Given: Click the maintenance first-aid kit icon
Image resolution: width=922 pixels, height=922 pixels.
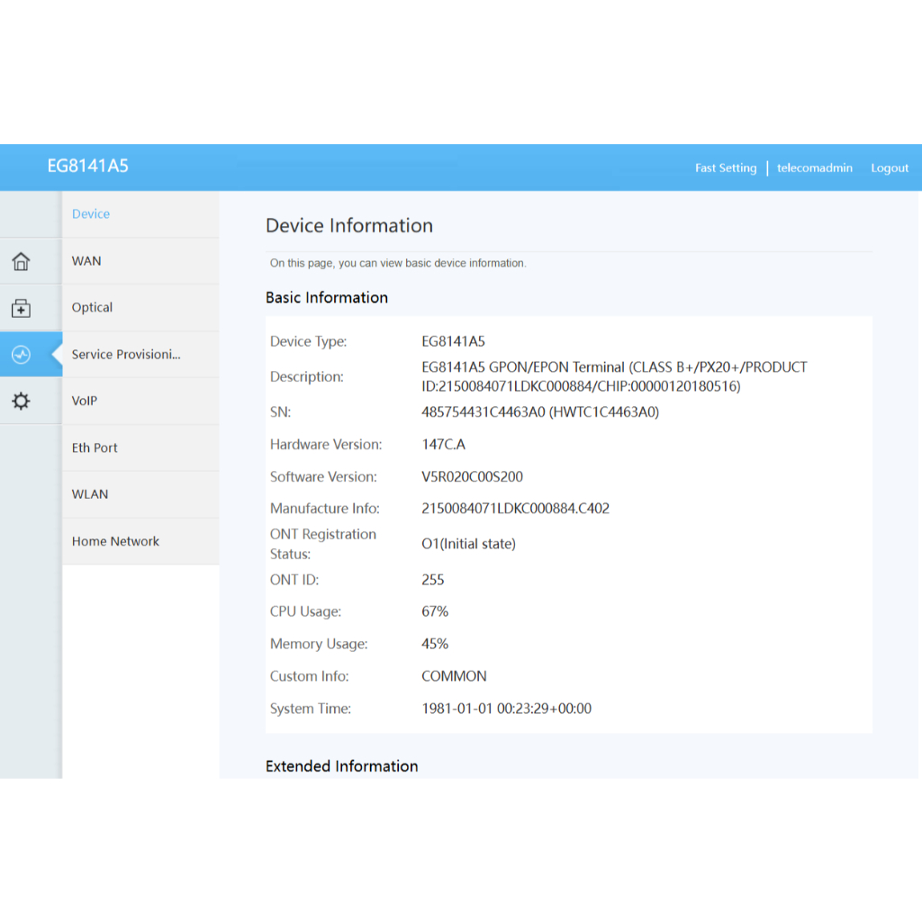Looking at the screenshot, I should click(21, 309).
